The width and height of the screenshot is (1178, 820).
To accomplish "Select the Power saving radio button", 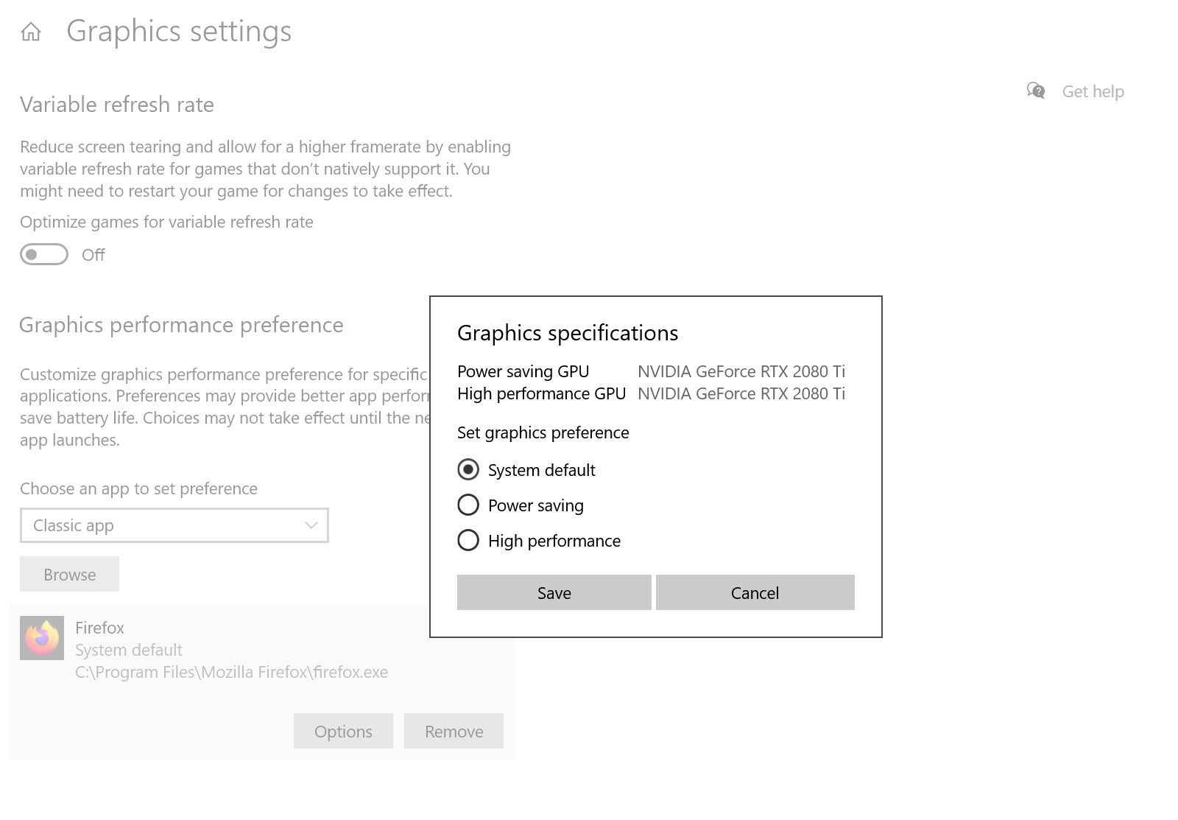I will [468, 505].
